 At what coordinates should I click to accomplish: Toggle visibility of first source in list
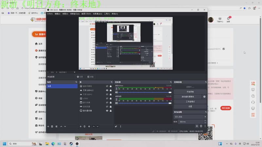click(107, 86)
